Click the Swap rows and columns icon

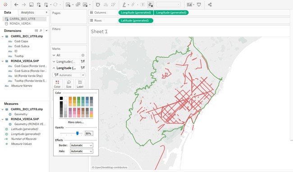pyautogui.click(x=98, y=5)
